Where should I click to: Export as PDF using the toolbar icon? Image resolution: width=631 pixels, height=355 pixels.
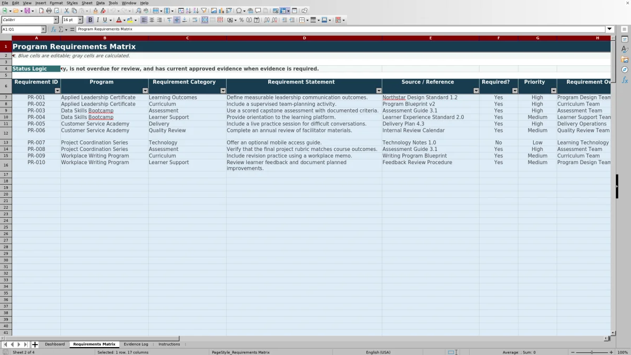click(41, 11)
